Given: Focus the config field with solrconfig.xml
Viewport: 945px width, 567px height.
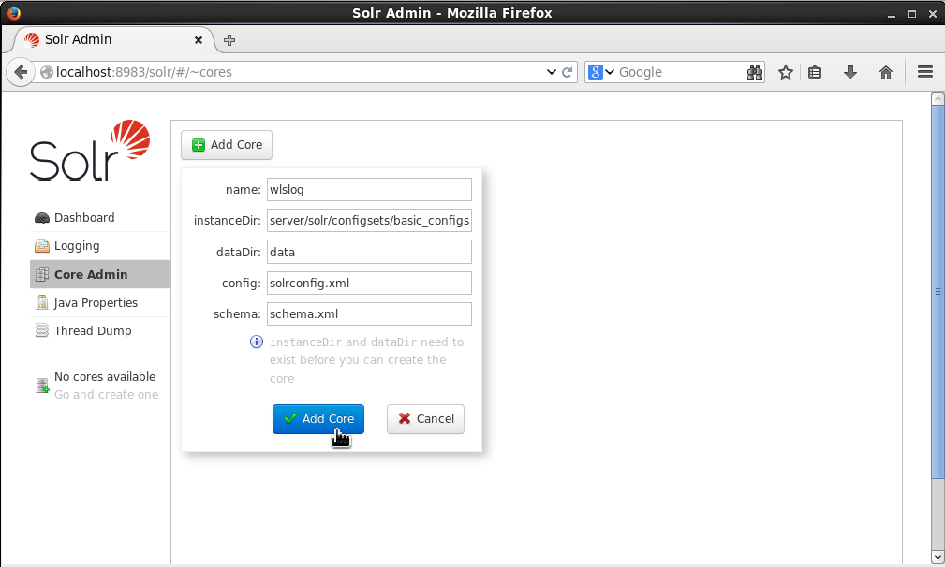Looking at the screenshot, I should pyautogui.click(x=369, y=283).
